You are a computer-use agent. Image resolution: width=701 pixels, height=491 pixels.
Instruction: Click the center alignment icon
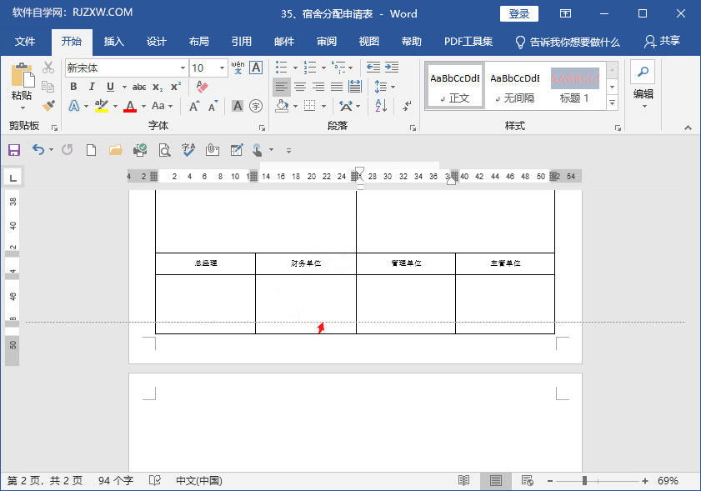pos(299,87)
